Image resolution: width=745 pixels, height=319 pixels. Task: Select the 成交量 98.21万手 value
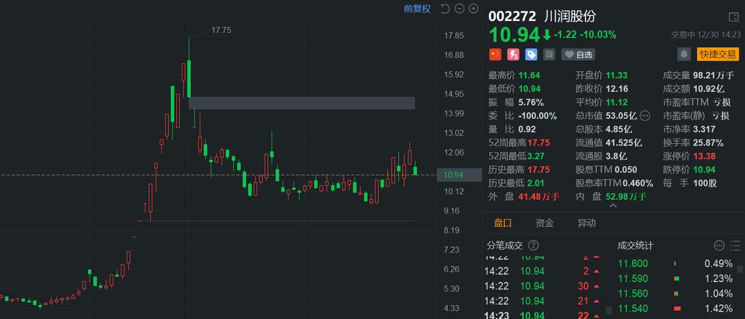pos(714,75)
